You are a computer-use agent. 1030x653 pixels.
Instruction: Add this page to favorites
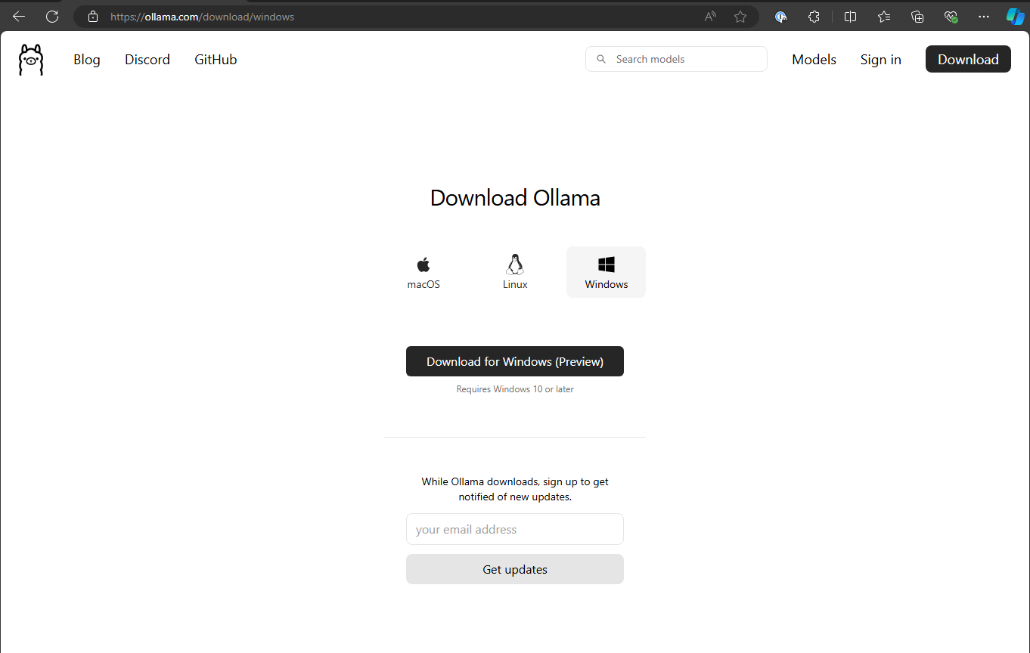(x=740, y=17)
